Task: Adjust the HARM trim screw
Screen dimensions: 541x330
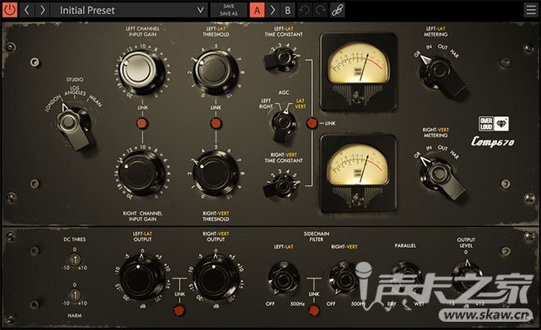Action: tap(75, 295)
